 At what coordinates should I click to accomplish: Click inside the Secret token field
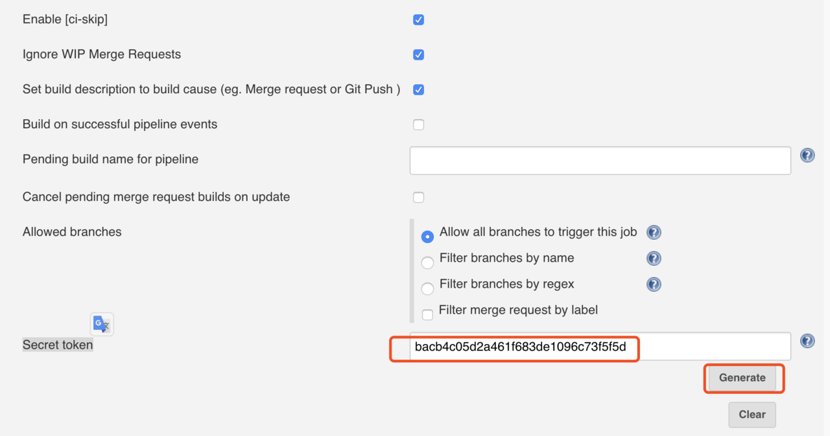point(600,347)
